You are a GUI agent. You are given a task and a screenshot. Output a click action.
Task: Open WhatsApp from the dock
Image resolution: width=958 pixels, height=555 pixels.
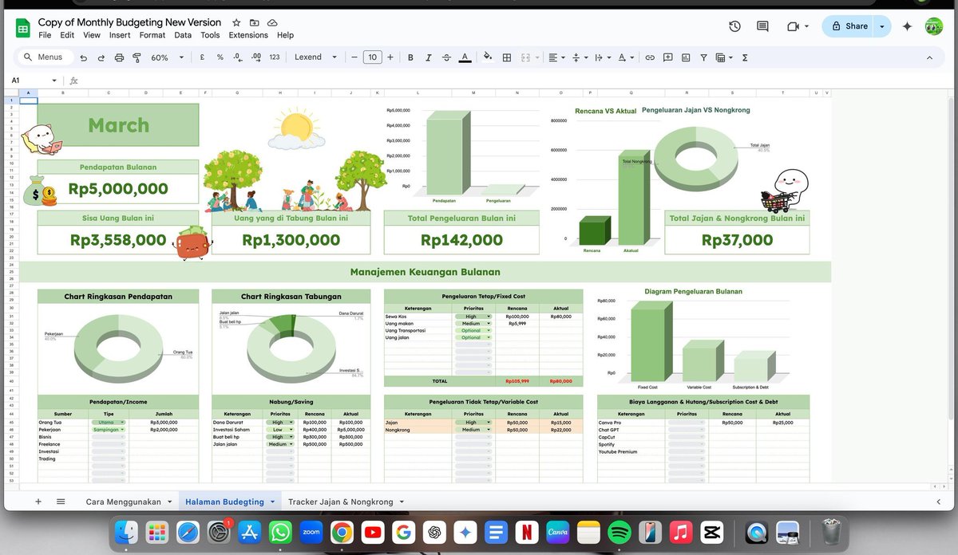pyautogui.click(x=280, y=532)
